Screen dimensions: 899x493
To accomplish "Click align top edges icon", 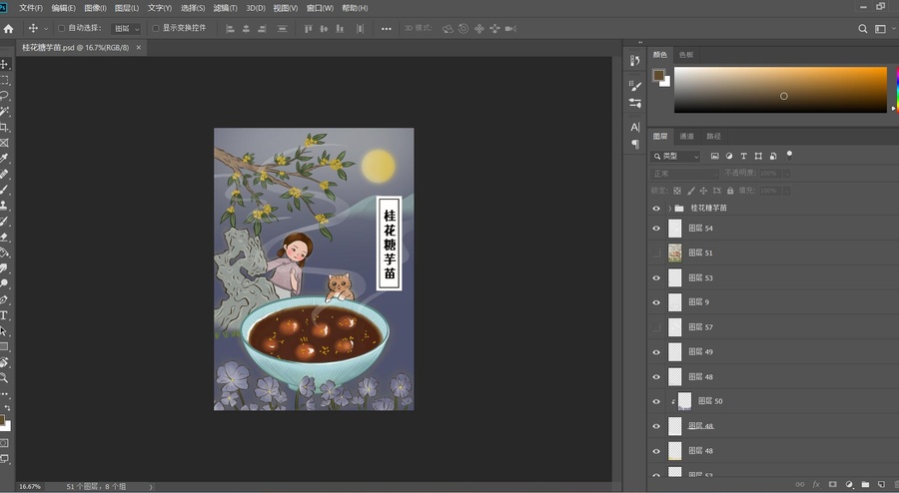I will [308, 28].
